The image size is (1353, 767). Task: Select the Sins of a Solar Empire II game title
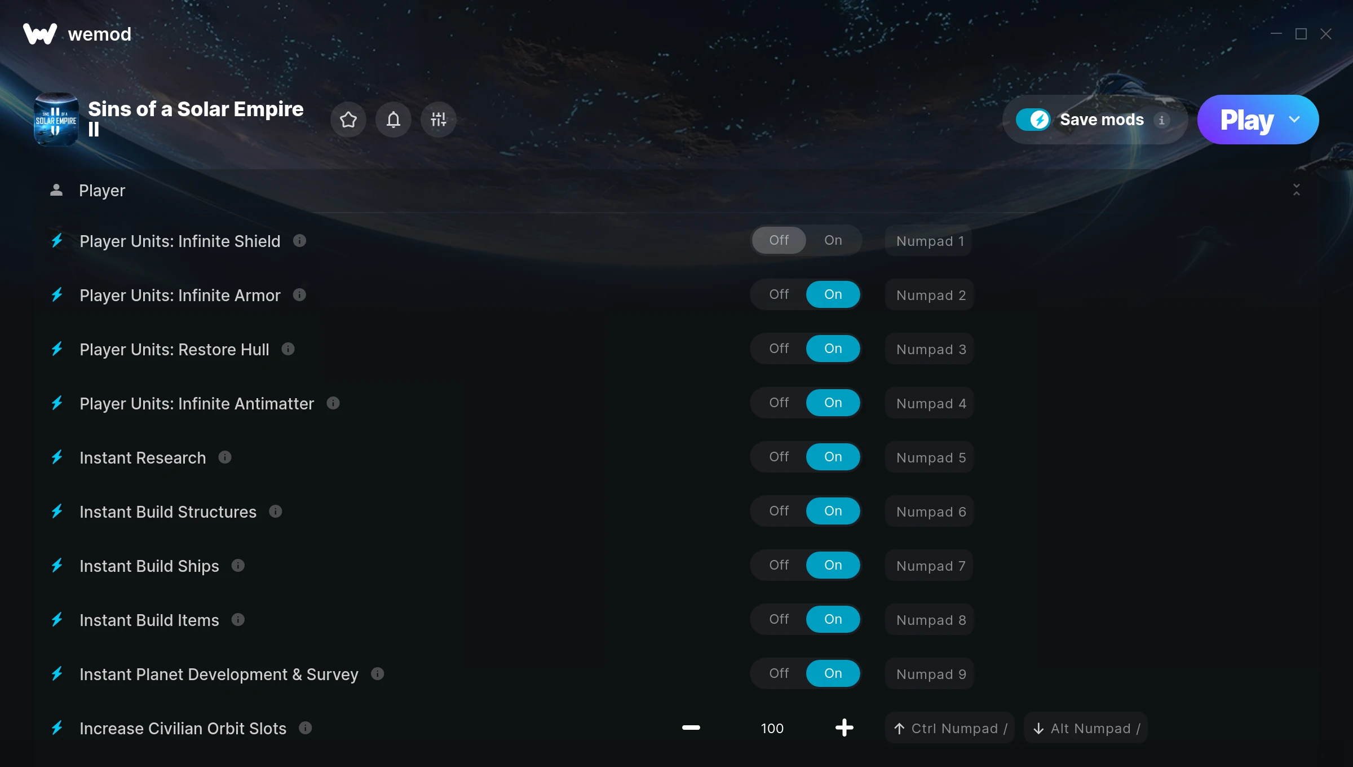click(196, 119)
